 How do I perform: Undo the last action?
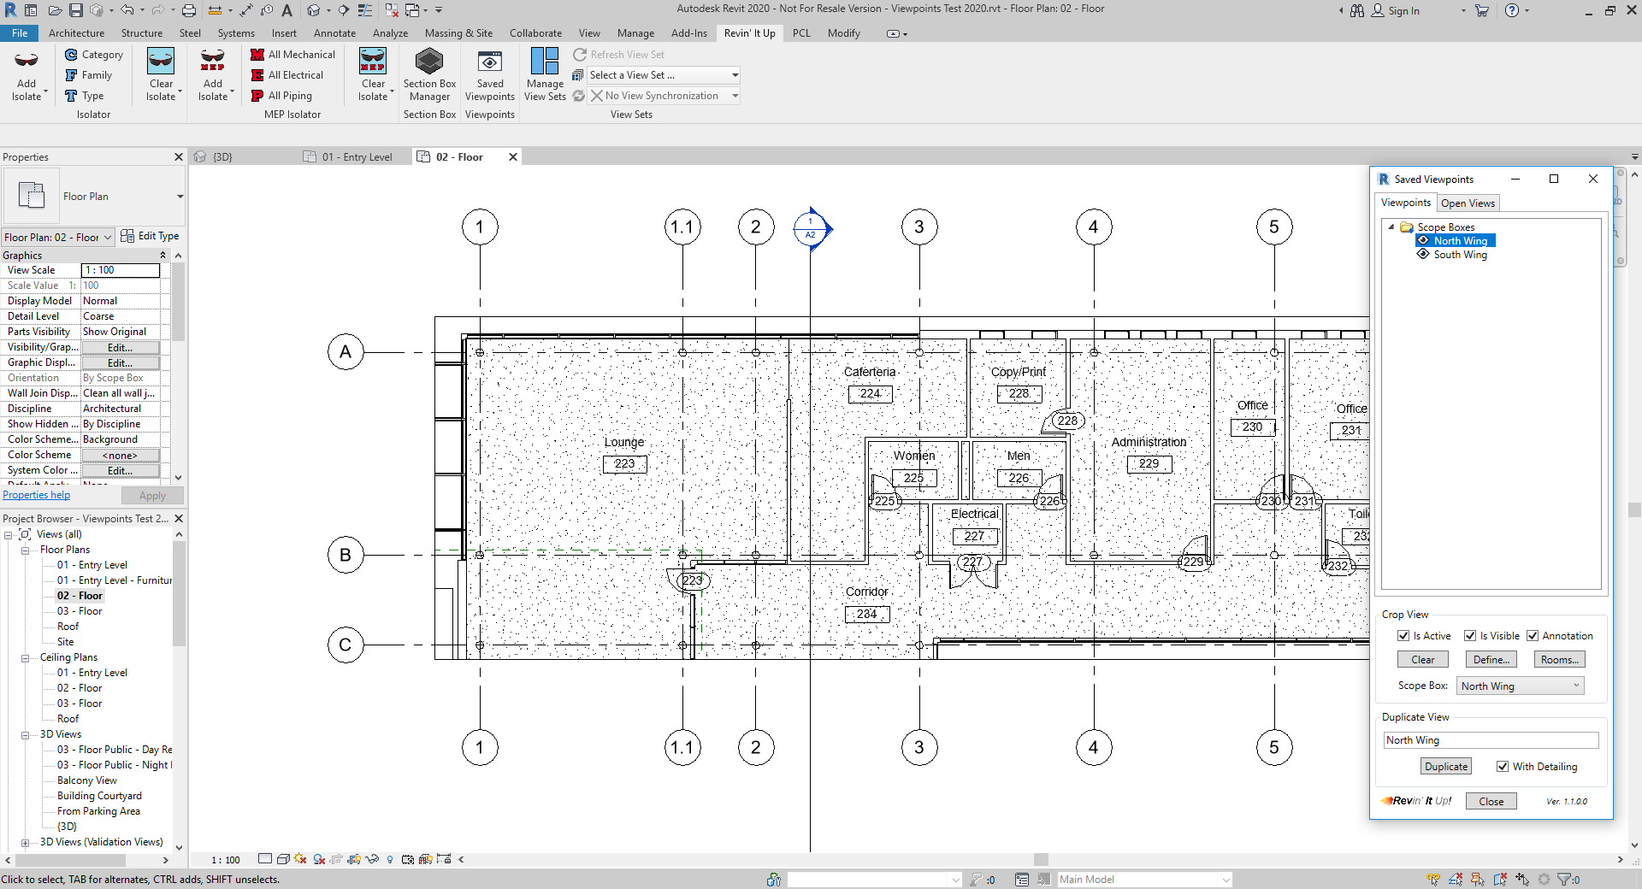(127, 10)
